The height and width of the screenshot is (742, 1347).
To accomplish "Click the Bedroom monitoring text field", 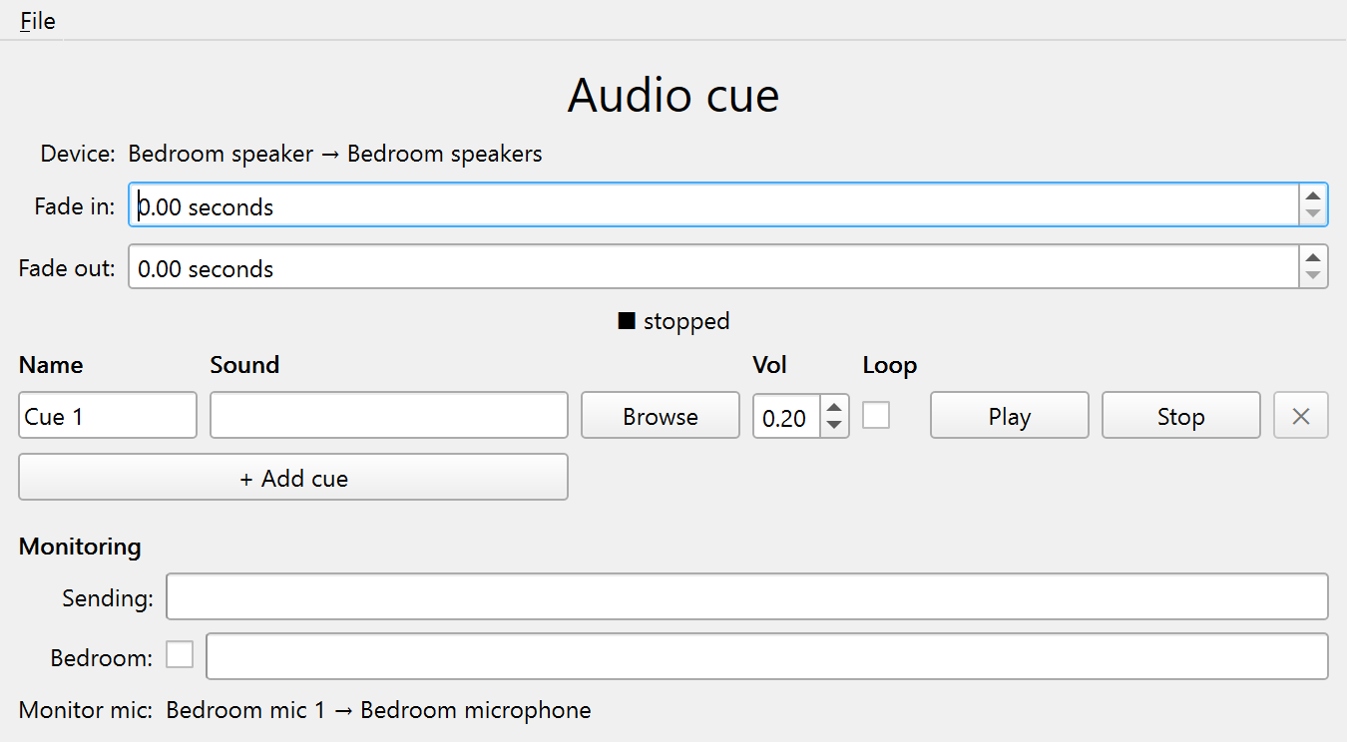I will [x=767, y=657].
